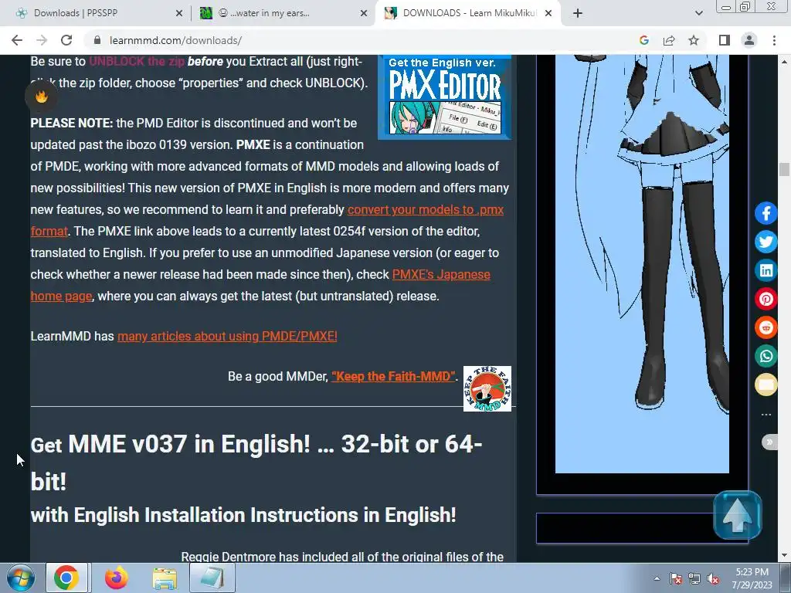View site information lock icon
Screen dimensions: 791x593
click(x=97, y=40)
